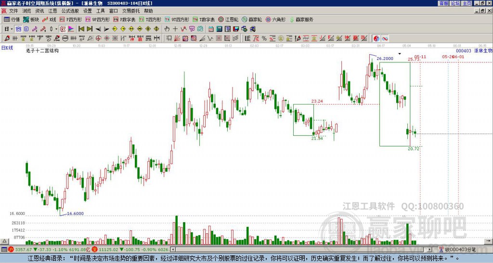Open the calculator icon
The image size is (493, 263).
(x=219, y=29)
